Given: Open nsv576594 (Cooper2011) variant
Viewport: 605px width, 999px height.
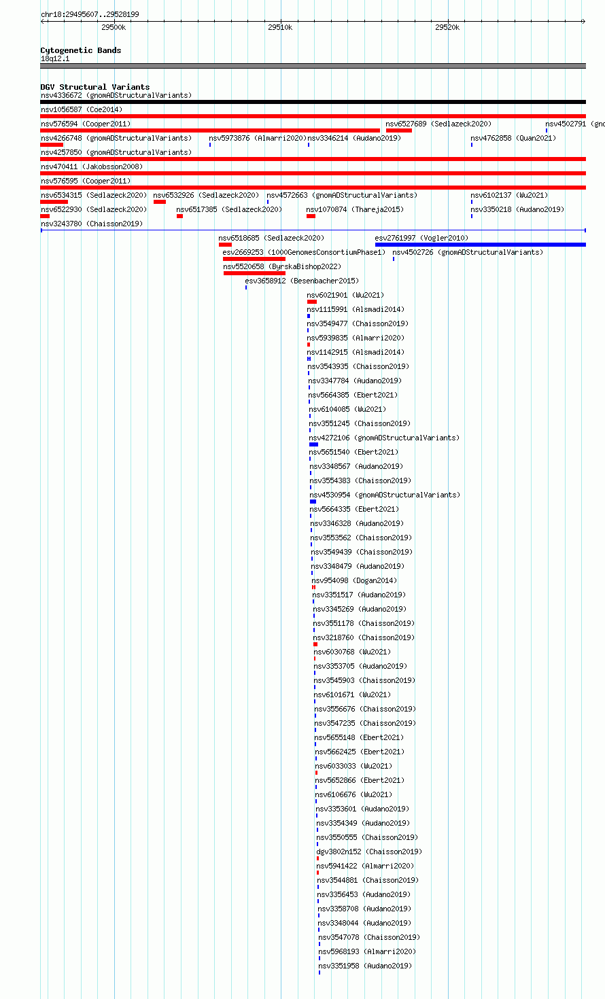Looking at the screenshot, I should coord(86,124).
